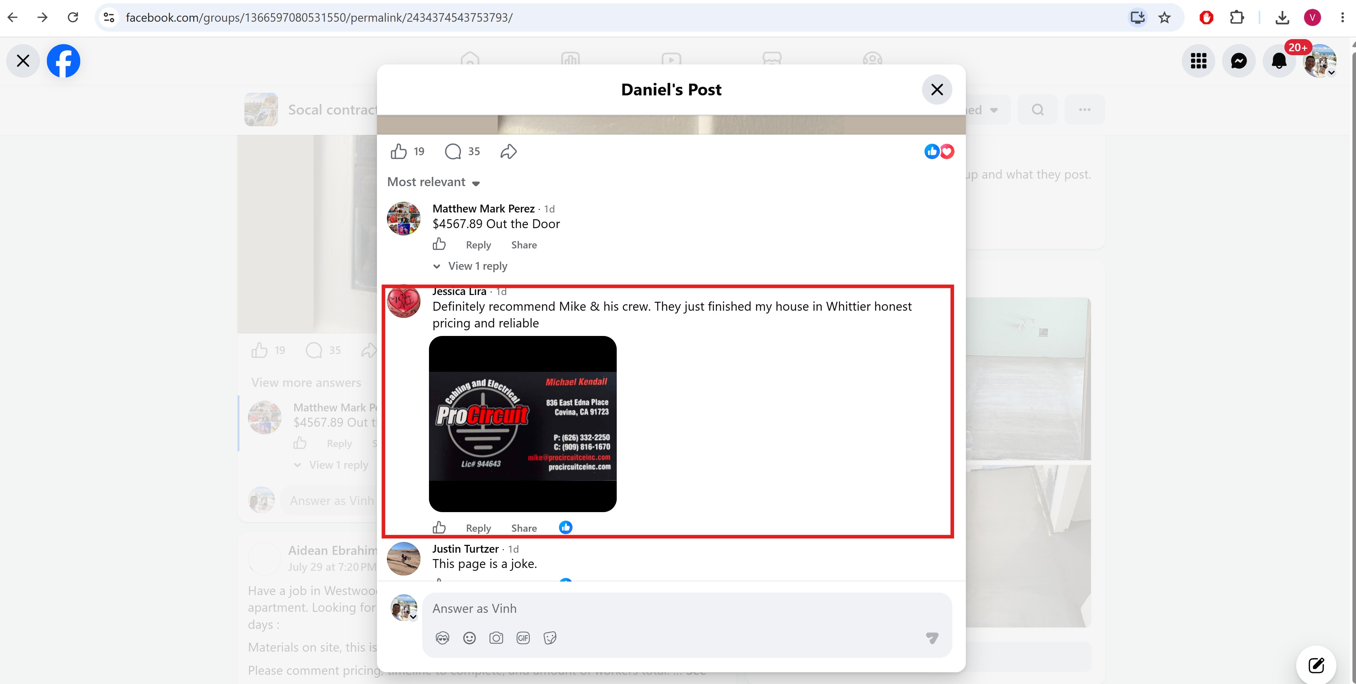Screen dimensions: 1356x684
Task: Click Justin Turtzer's avatar
Action: (x=404, y=558)
